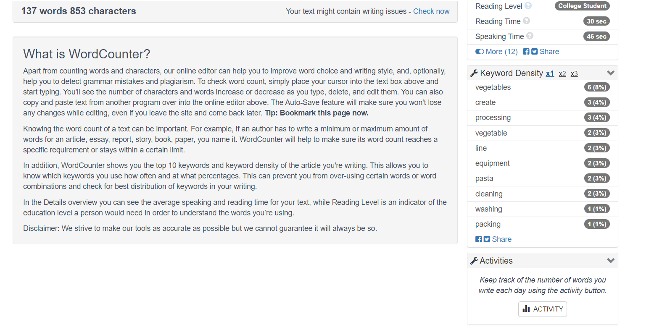The width and height of the screenshot is (662, 335).
Task: Switch keyword density to x3
Action: [574, 74]
